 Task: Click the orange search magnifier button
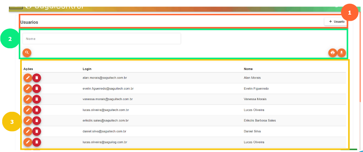click(27, 53)
